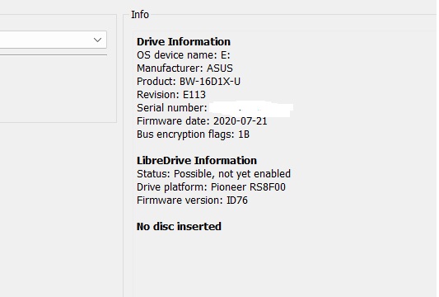Select the Firmware version ID76 line
The image size is (439, 297).
click(x=192, y=200)
